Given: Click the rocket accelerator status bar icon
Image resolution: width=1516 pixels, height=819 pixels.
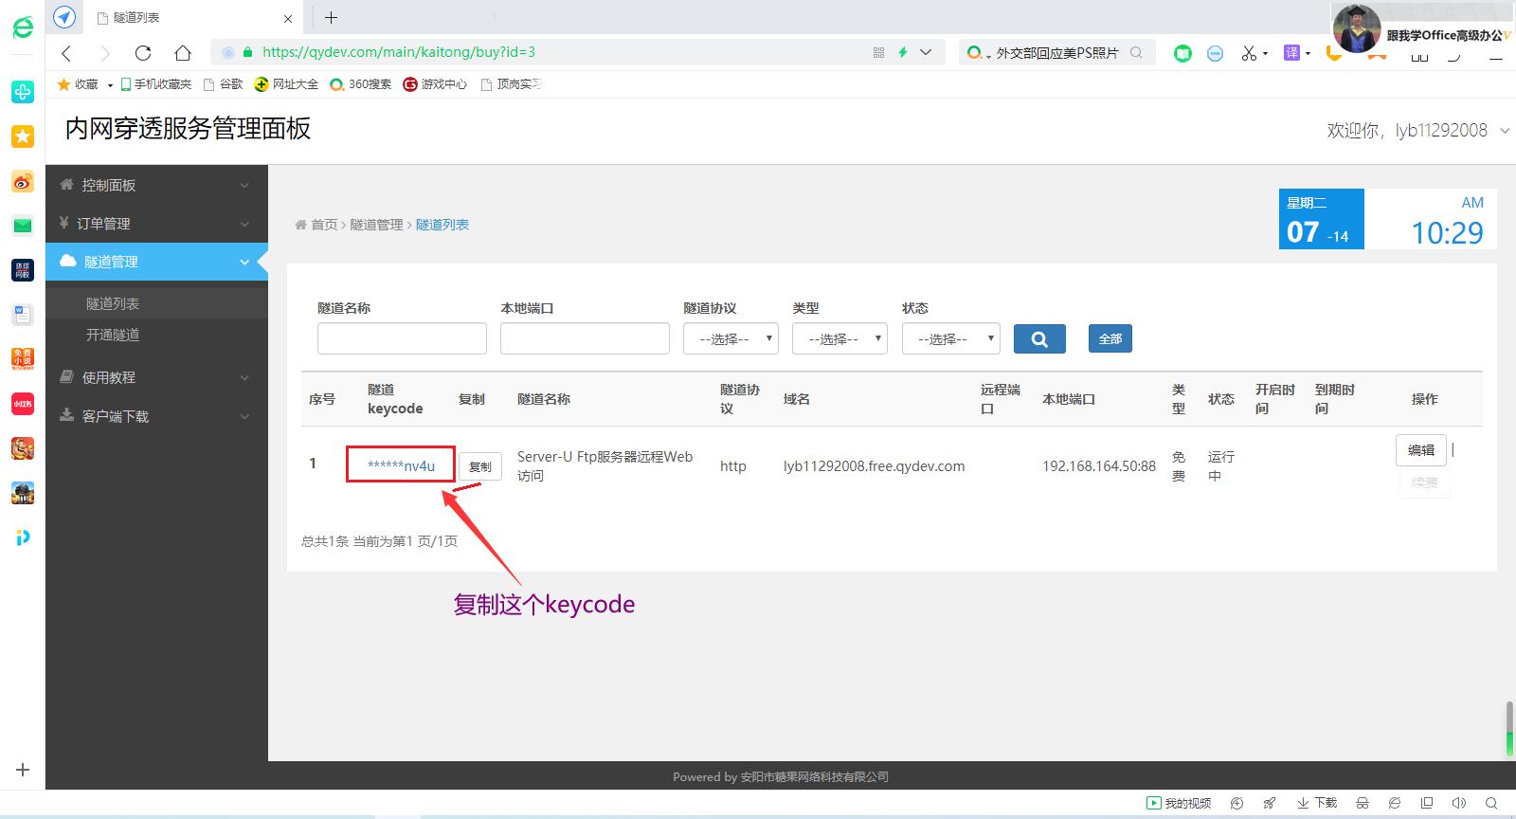Looking at the screenshot, I should [x=1270, y=803].
